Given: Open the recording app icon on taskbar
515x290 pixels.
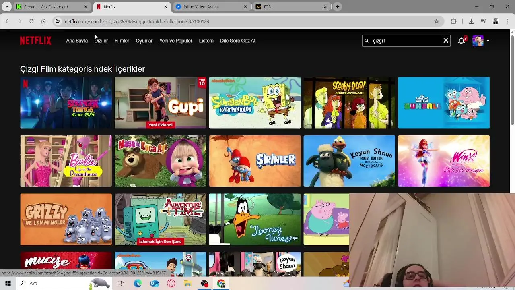Looking at the screenshot, I should coord(204,284).
